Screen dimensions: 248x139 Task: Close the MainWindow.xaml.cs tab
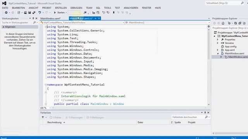pos(99,19)
